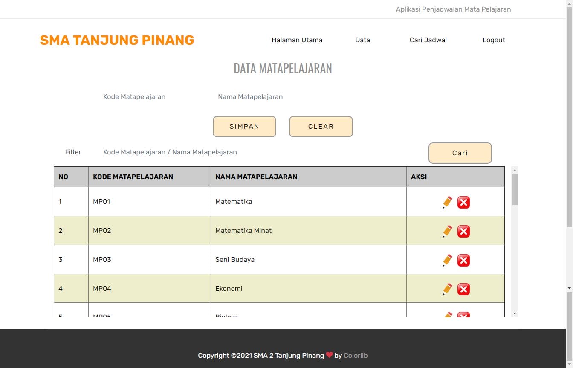Image resolution: width=573 pixels, height=368 pixels.
Task: Click the Cari search button
Action: click(x=460, y=153)
